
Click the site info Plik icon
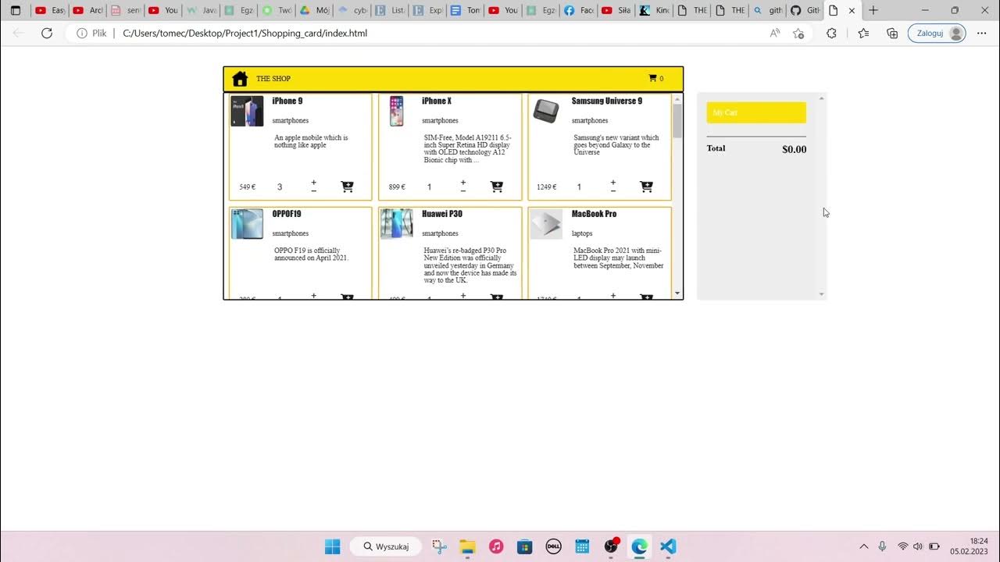[x=81, y=34]
